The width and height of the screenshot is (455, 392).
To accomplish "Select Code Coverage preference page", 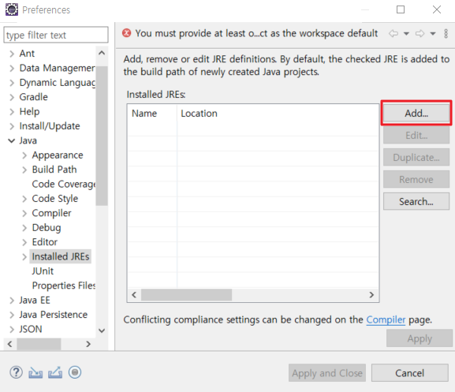I will click(x=64, y=184).
